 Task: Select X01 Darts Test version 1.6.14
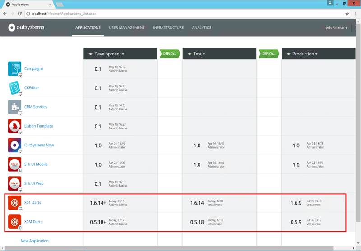(197, 203)
